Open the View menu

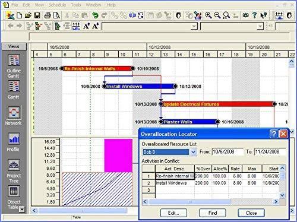point(39,5)
